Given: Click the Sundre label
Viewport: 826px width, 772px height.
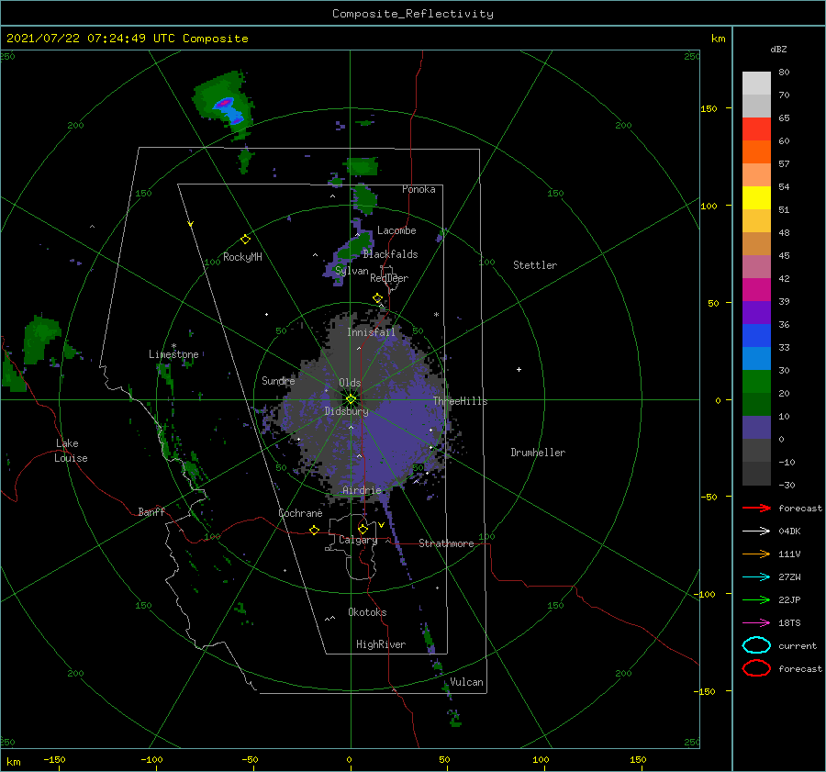Looking at the screenshot, I should pyautogui.click(x=278, y=380).
